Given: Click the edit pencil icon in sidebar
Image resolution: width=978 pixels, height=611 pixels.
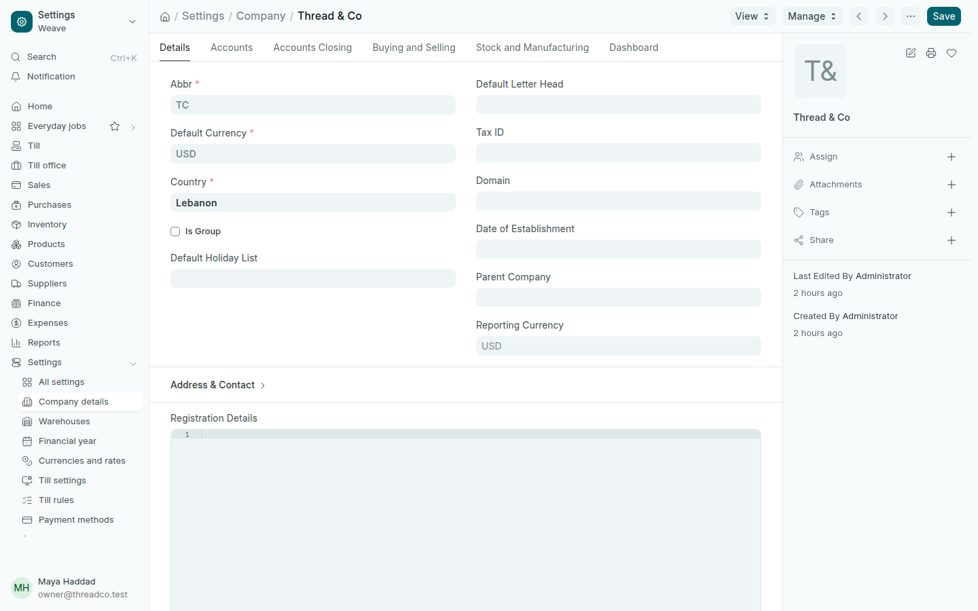Looking at the screenshot, I should tap(911, 53).
